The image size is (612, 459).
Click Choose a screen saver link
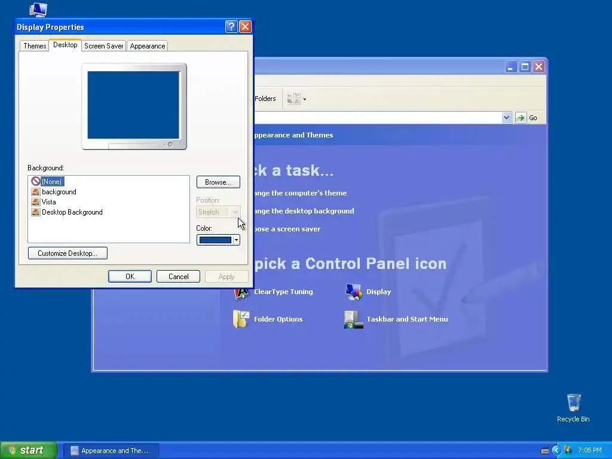pos(287,229)
